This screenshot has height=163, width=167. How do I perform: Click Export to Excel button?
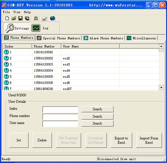(x=121, y=140)
